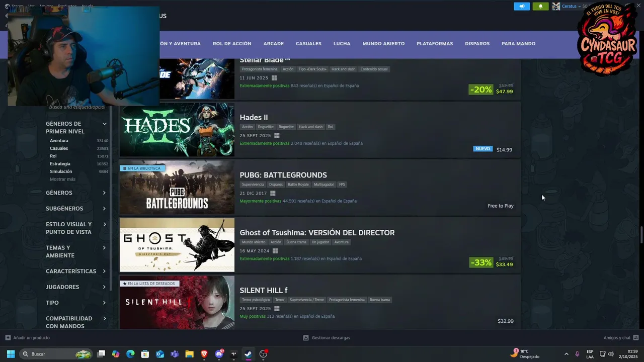Select the Plataformas category tab
644x362 pixels.
(x=435, y=44)
